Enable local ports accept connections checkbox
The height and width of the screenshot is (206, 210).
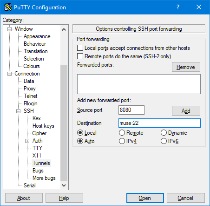[80, 48]
